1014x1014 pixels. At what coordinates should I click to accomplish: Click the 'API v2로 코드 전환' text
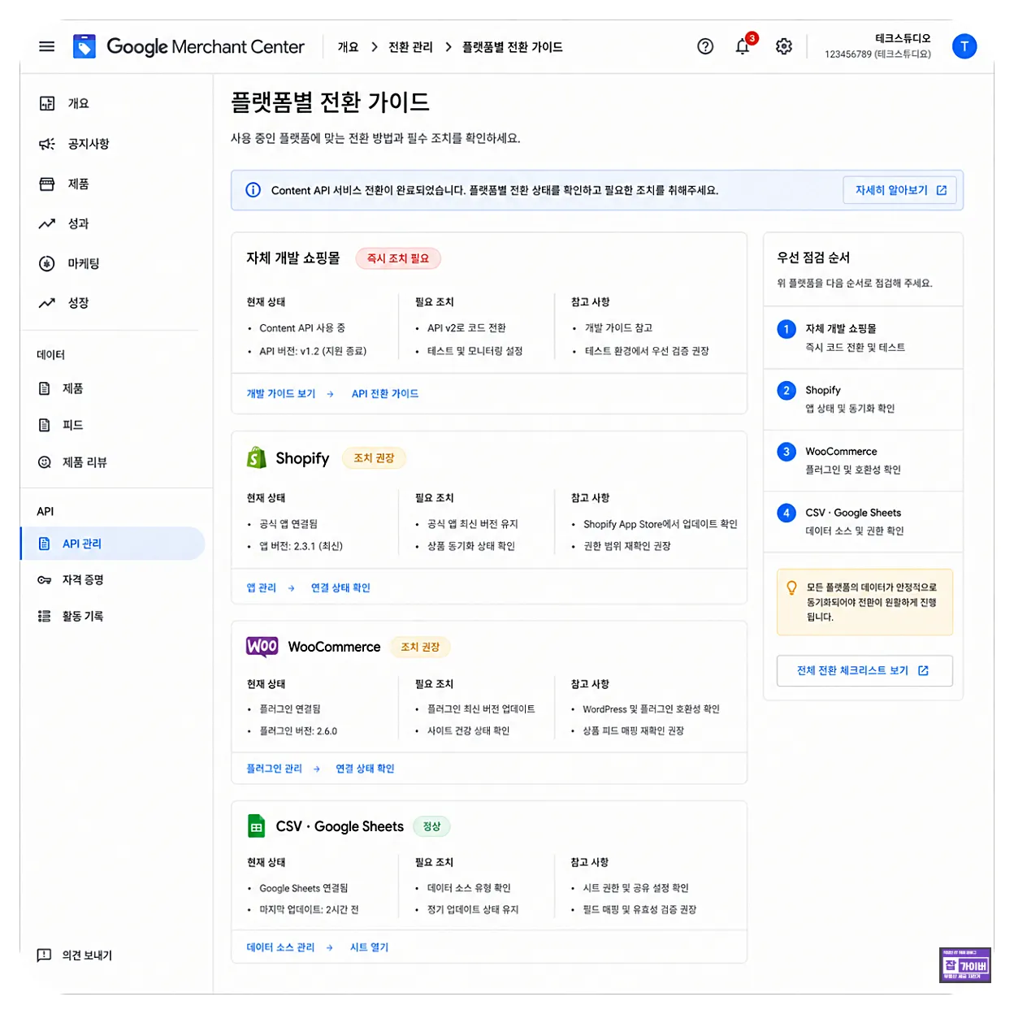tap(466, 328)
